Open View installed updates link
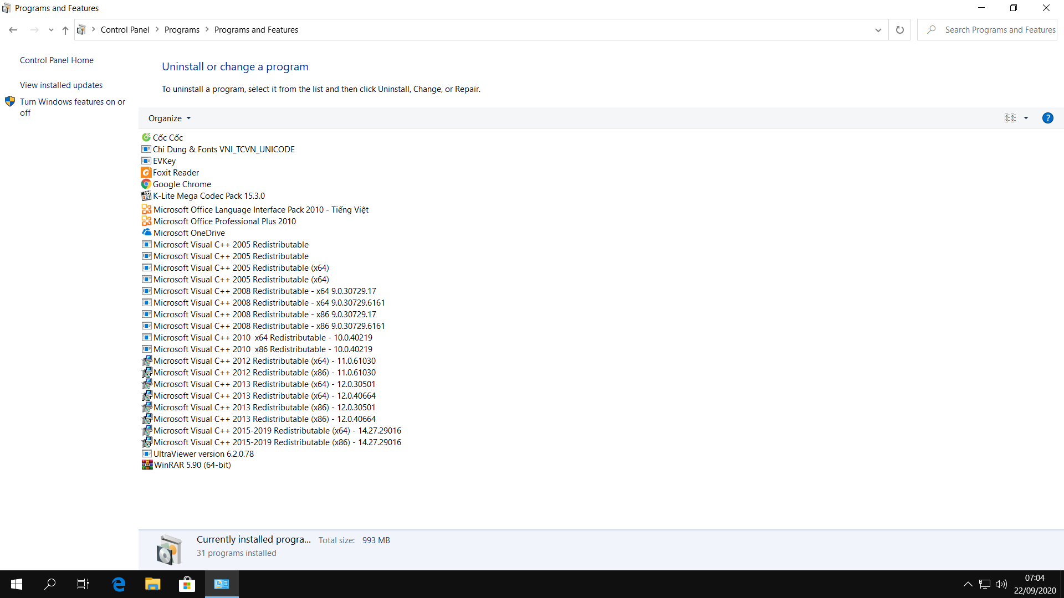The height and width of the screenshot is (598, 1064). point(61,85)
